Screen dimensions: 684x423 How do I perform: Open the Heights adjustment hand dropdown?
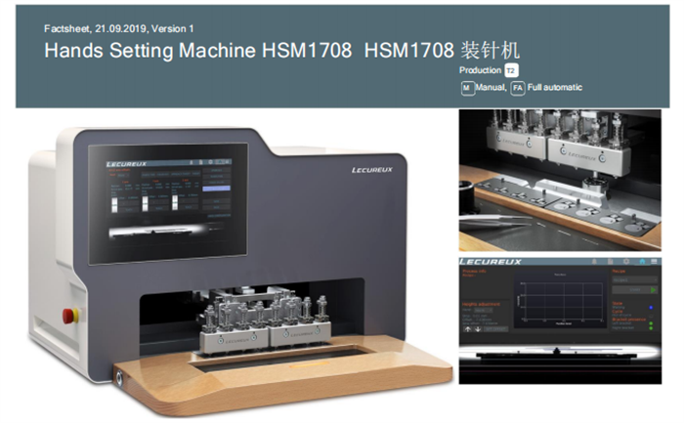coord(484,310)
